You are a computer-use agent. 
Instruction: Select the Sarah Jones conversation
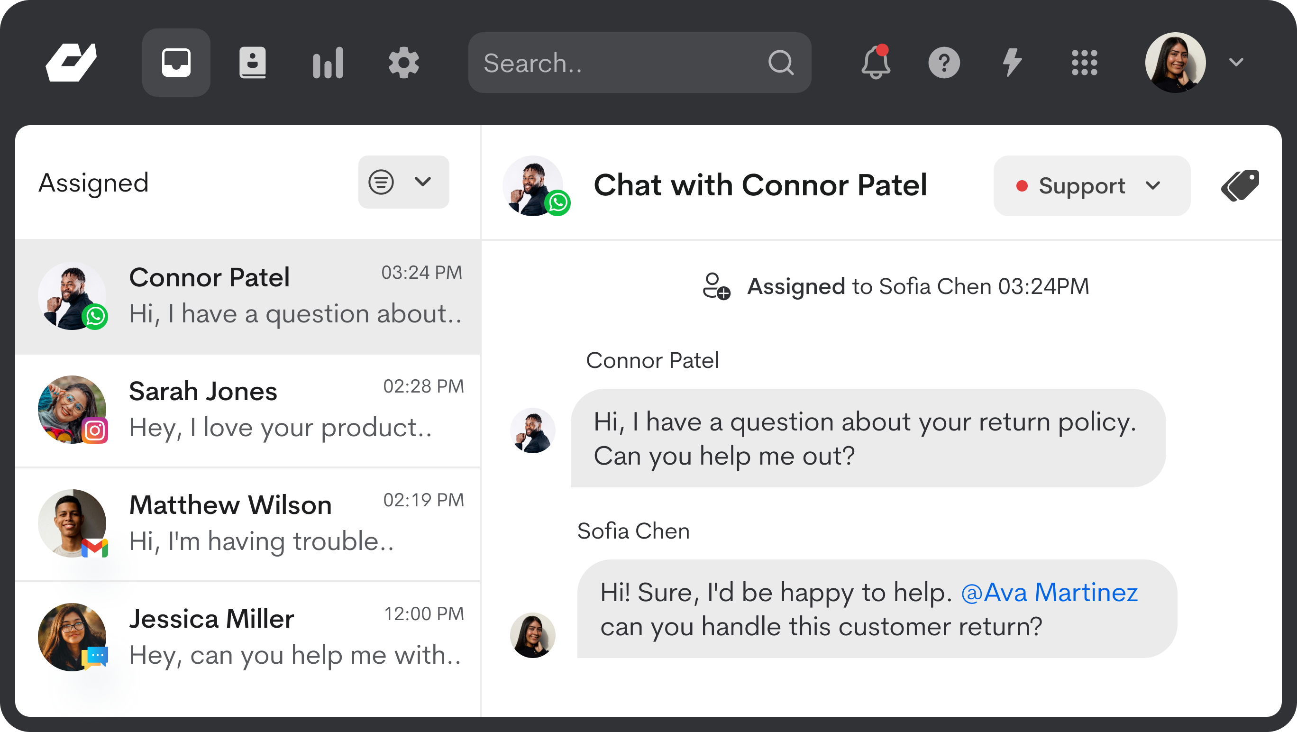(248, 410)
